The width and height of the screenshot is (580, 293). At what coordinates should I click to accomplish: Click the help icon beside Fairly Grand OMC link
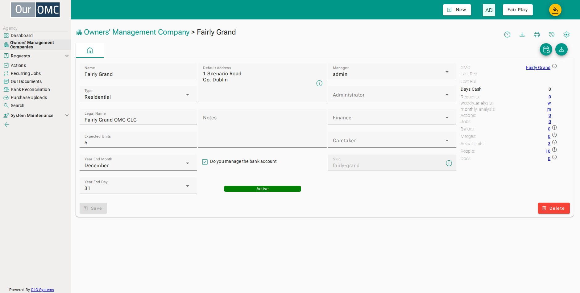click(x=554, y=66)
